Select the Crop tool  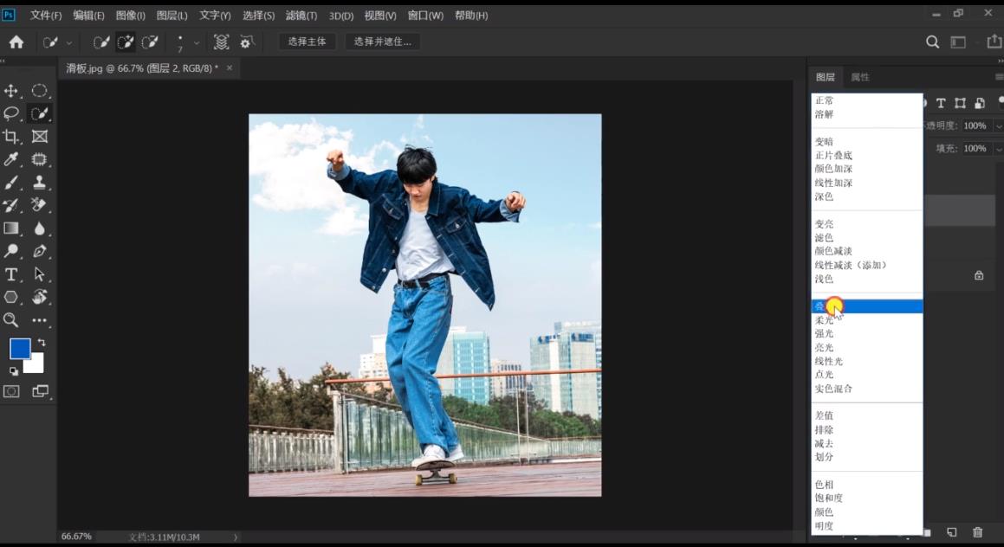click(x=11, y=136)
